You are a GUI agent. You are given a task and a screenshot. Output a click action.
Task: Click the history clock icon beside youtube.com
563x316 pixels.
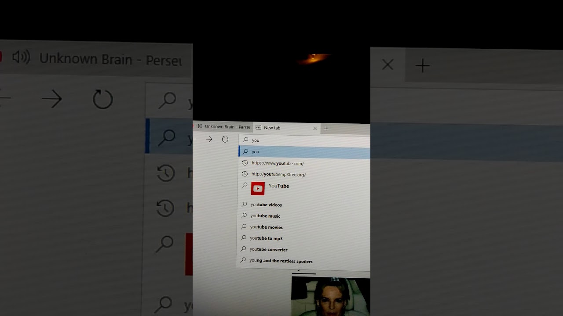(x=245, y=162)
